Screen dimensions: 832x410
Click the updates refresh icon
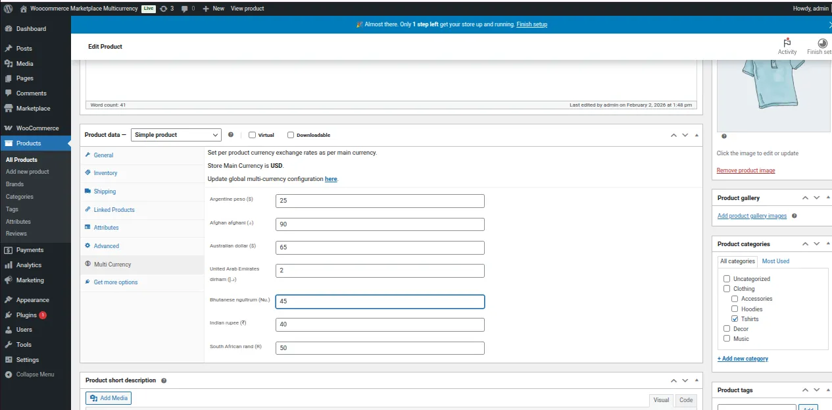[x=163, y=9]
